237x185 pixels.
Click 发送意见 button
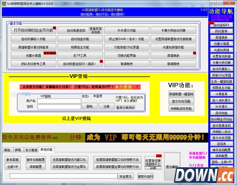point(126,176)
